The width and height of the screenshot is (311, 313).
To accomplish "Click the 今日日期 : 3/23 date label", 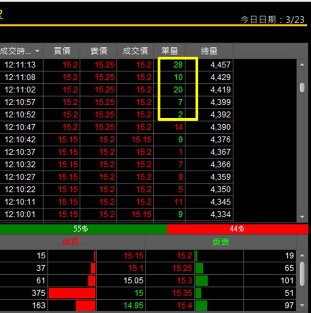I will 272,20.
